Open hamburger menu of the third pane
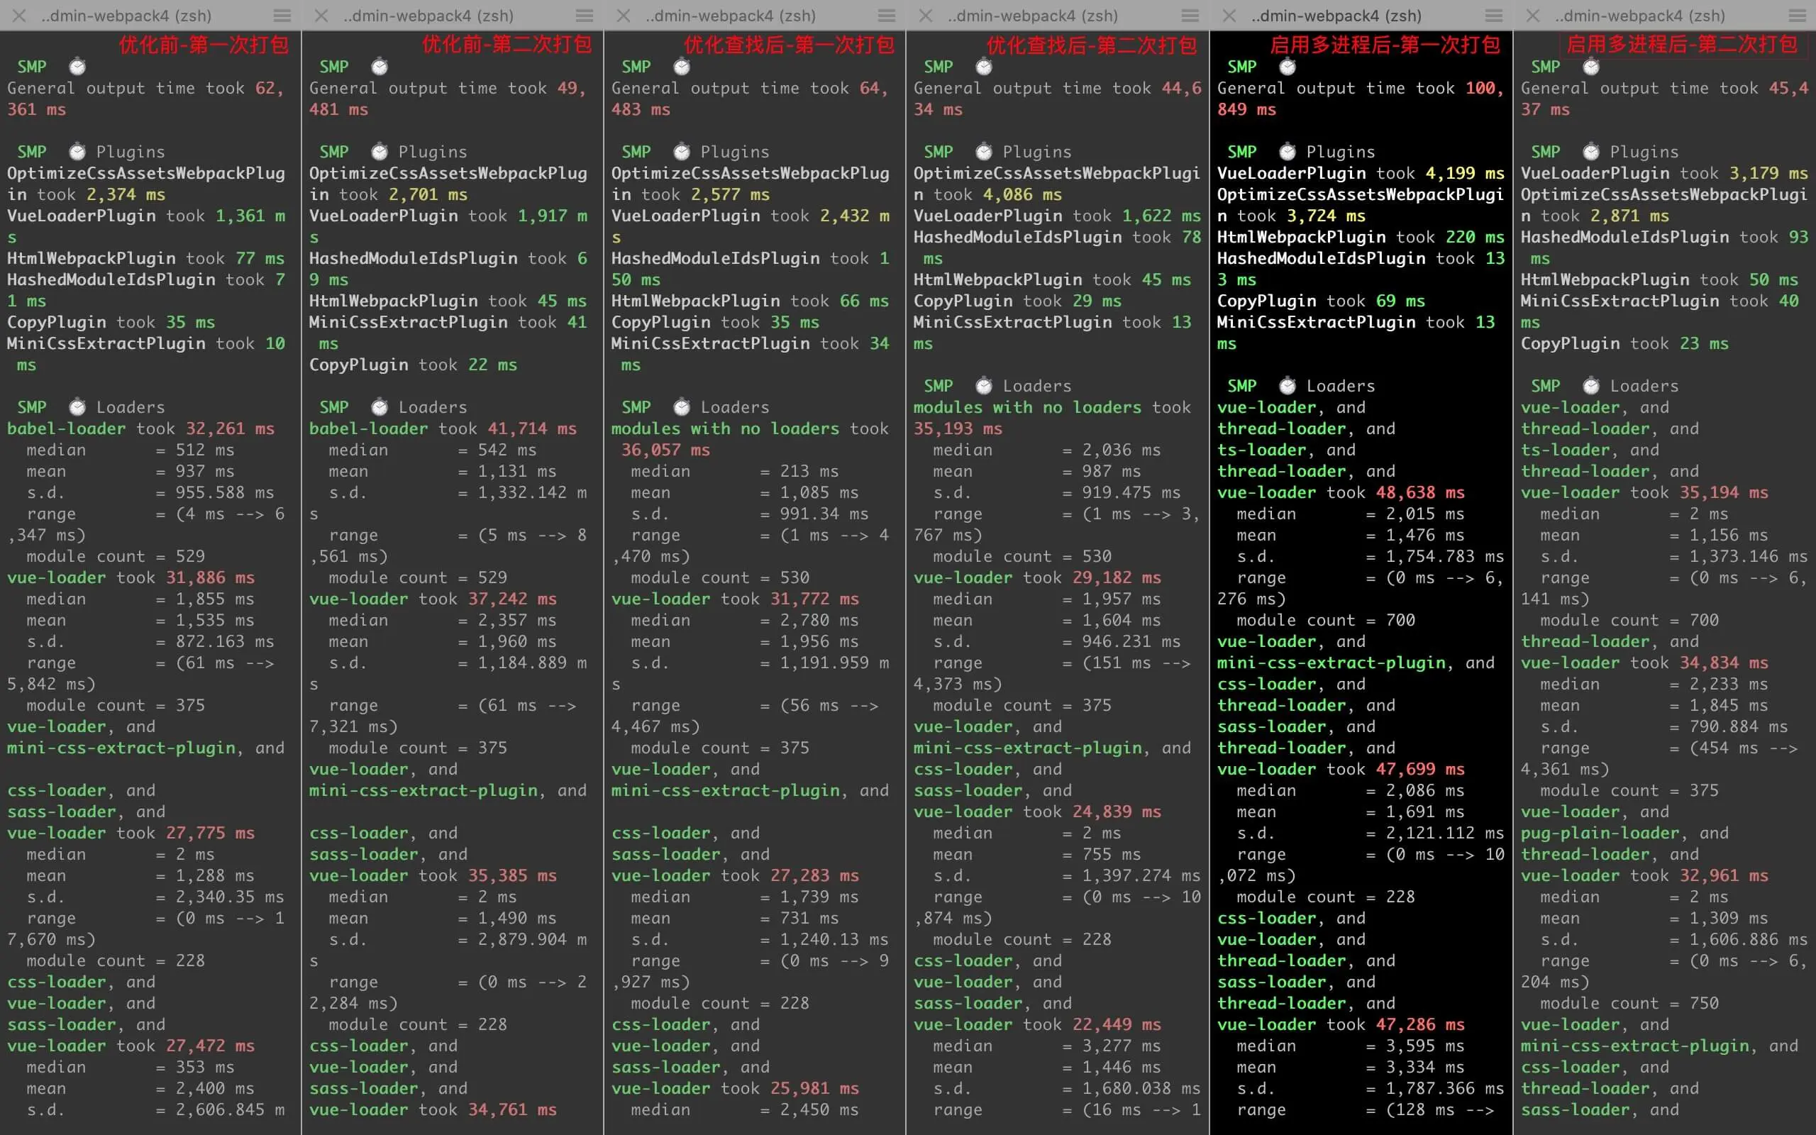This screenshot has width=1816, height=1135. (x=887, y=15)
